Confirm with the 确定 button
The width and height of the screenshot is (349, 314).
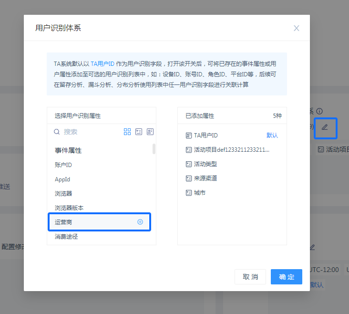287,277
